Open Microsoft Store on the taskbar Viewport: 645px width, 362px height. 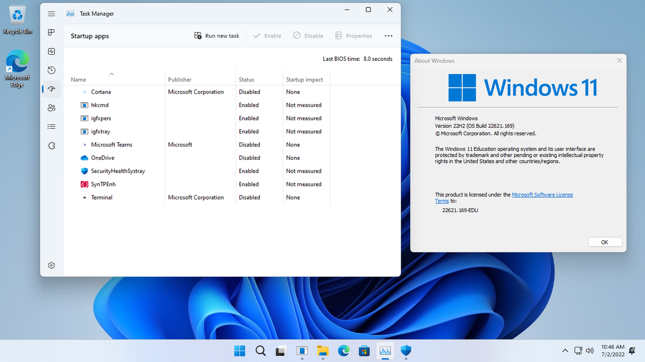364,351
